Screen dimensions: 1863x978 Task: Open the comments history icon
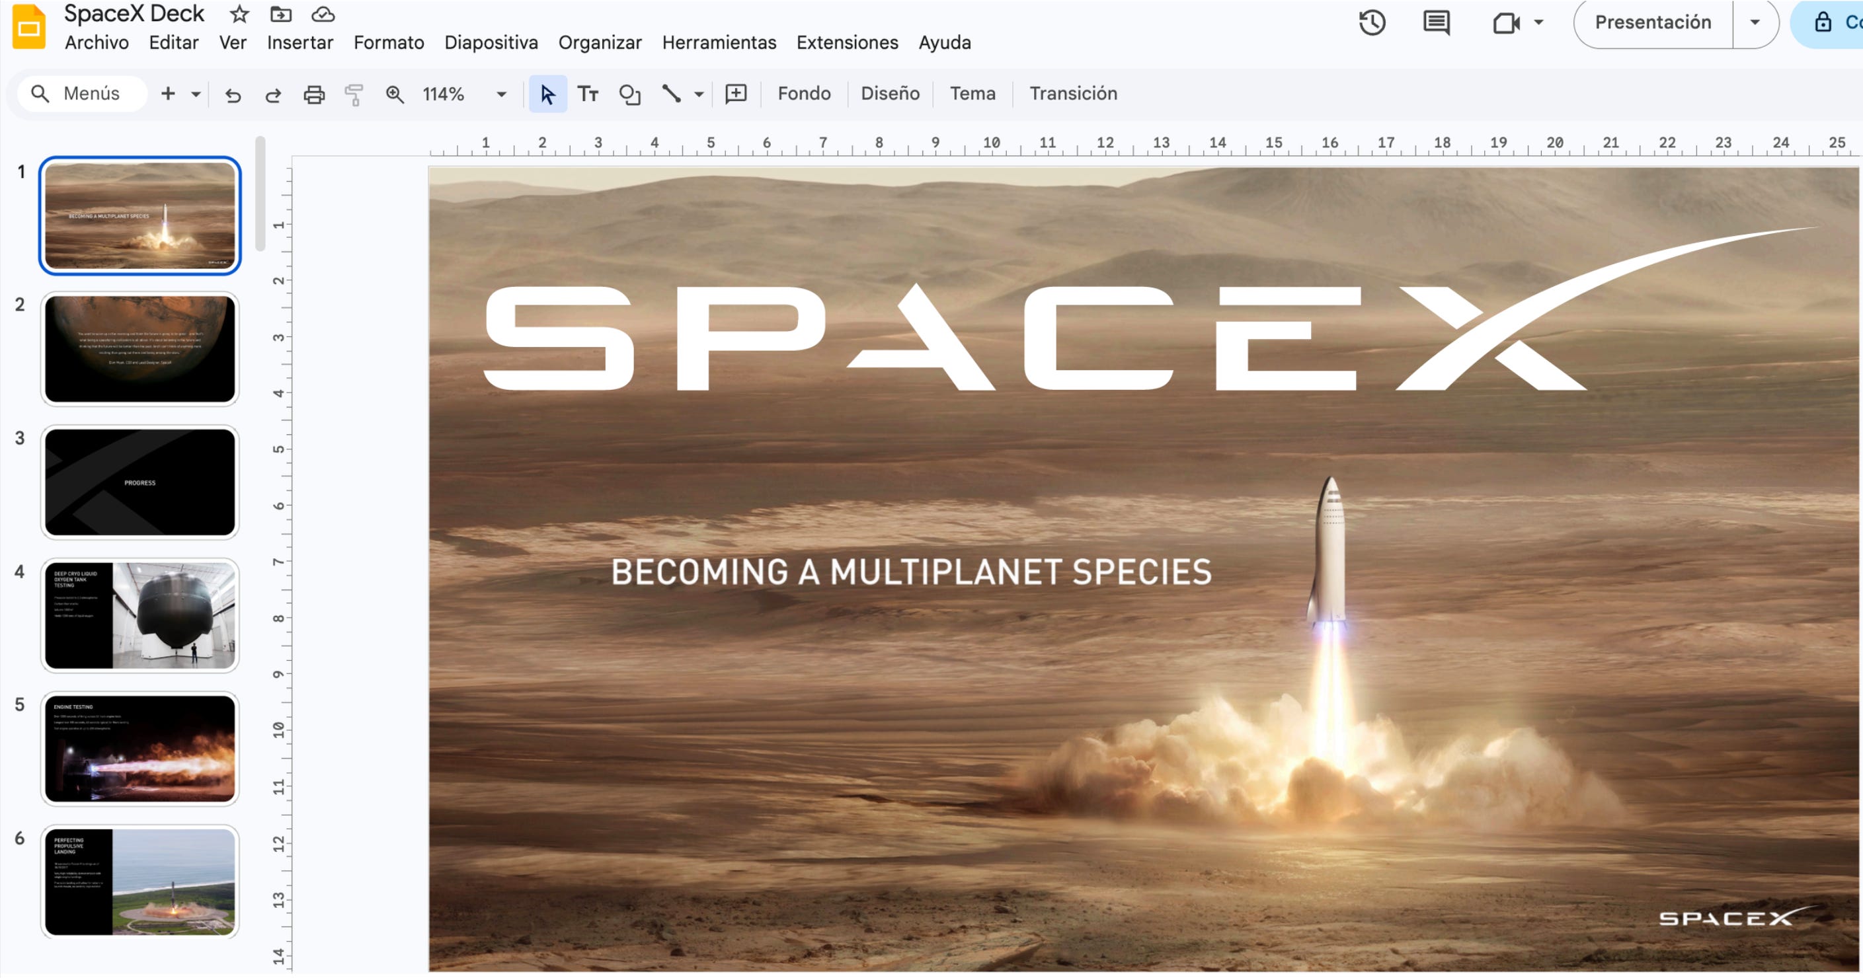[1435, 22]
